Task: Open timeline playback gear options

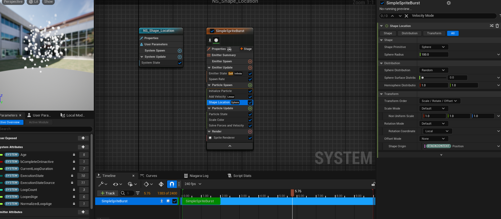Action: point(132,184)
